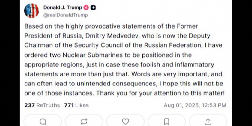Open the flag profile avatar
The height and width of the screenshot is (126, 252).
click(31, 11)
